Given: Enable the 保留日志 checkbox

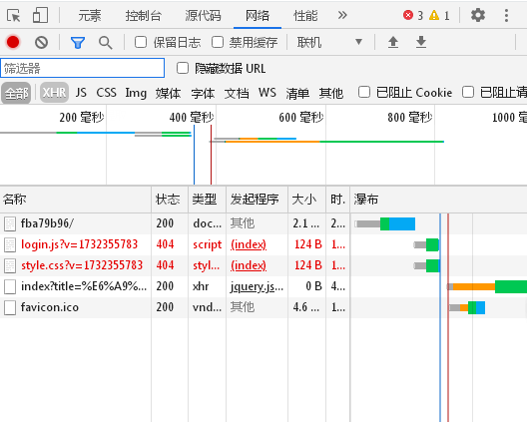Looking at the screenshot, I should pyautogui.click(x=141, y=42).
